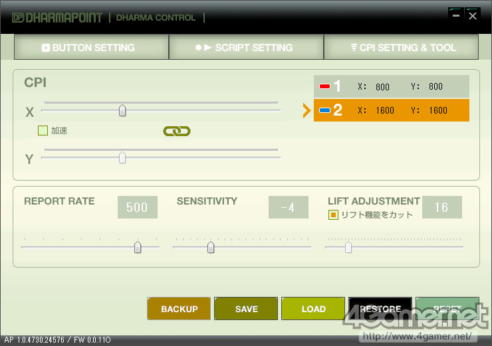Click the X value 800 in profile 1
The height and width of the screenshot is (346, 492).
[x=382, y=87]
